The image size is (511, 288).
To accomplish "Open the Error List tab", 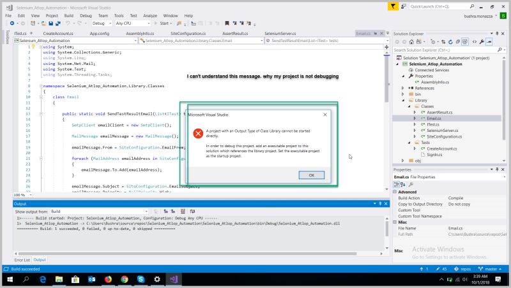I will click(x=22, y=260).
